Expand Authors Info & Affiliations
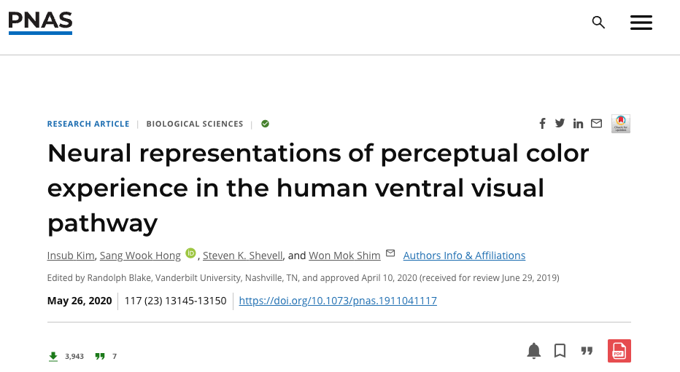Image resolution: width=680 pixels, height=372 pixels. (x=464, y=256)
